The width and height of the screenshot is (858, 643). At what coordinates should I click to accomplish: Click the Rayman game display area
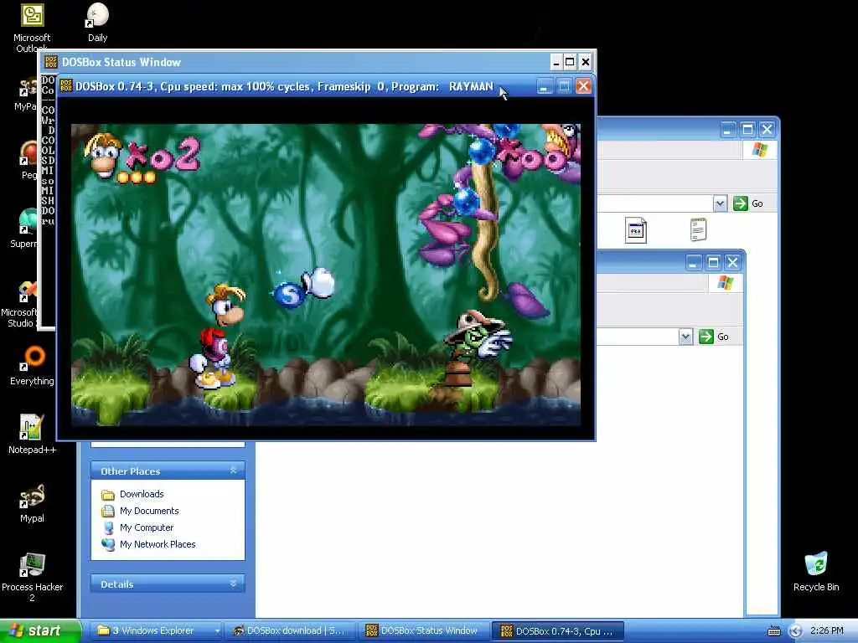point(326,275)
